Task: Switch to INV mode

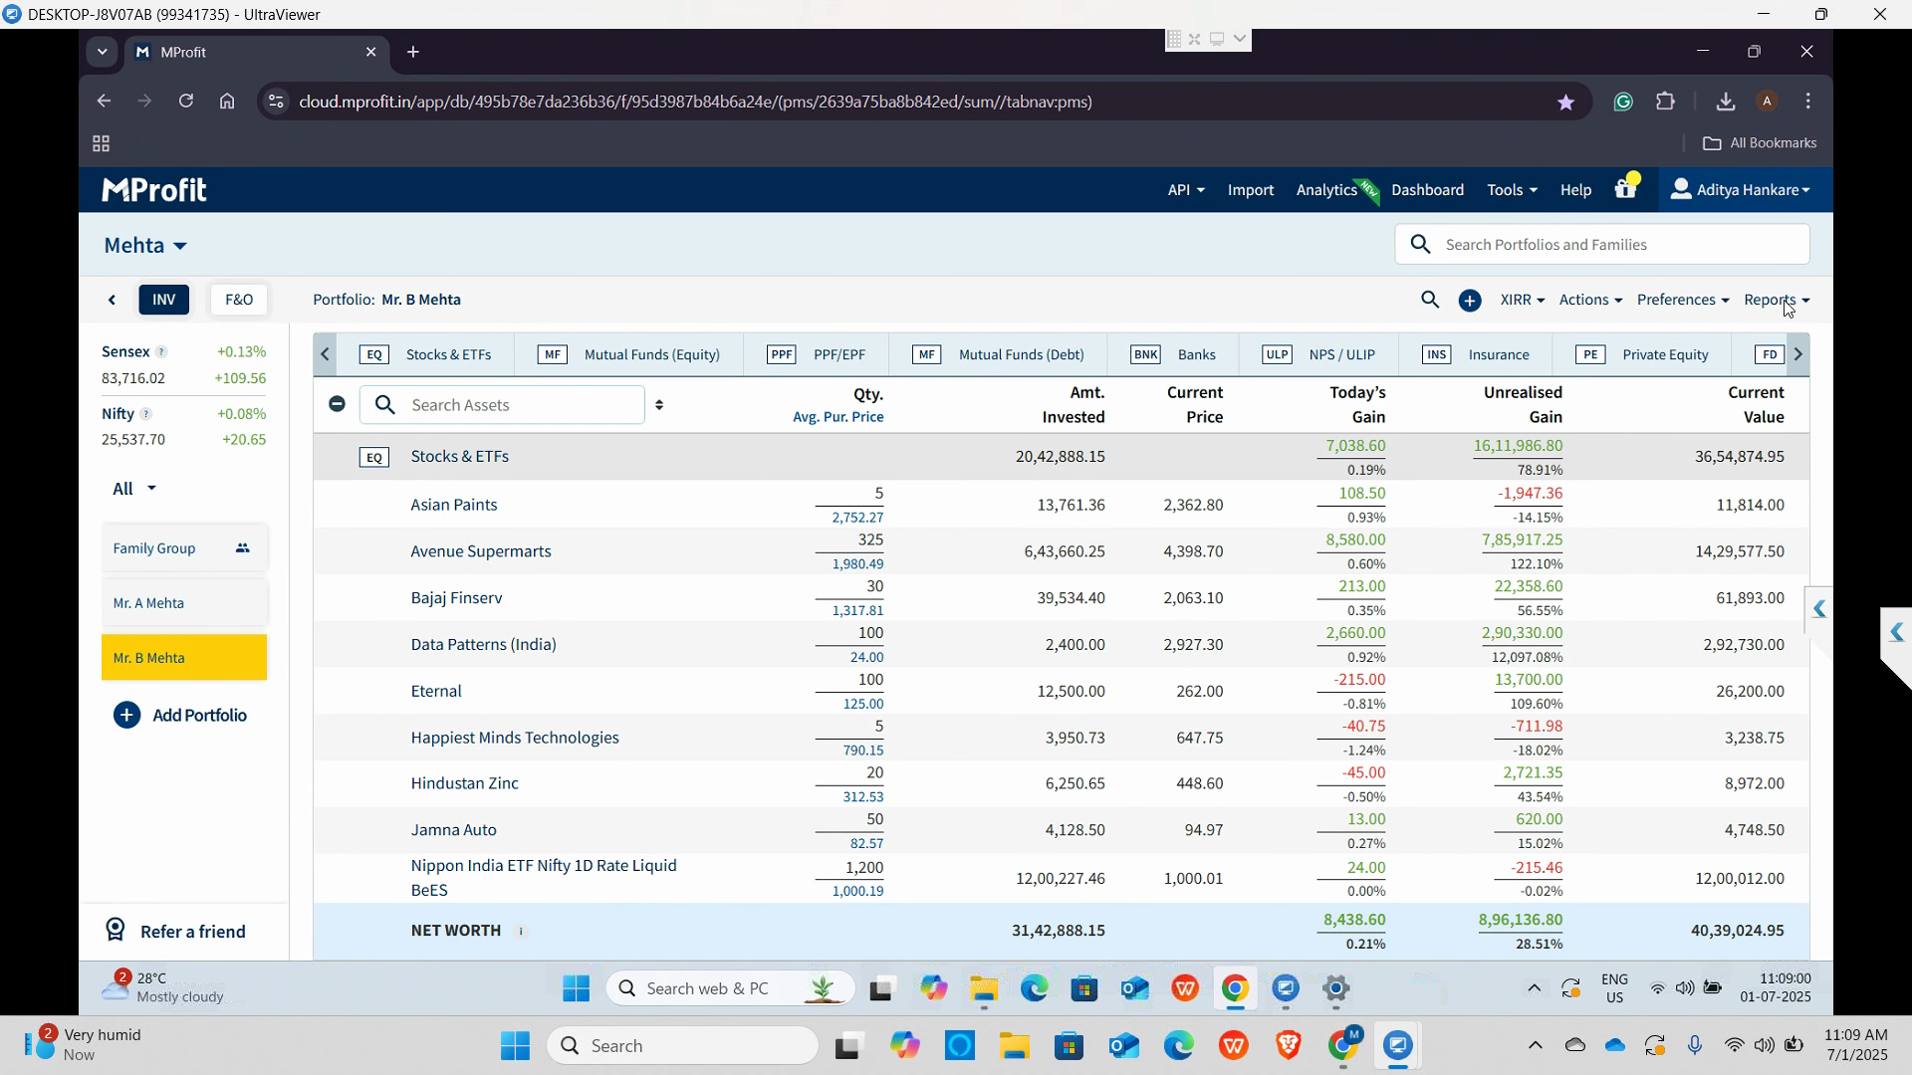Action: pyautogui.click(x=164, y=300)
